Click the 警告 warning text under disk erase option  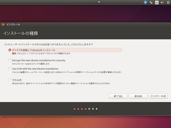[x=41, y=53]
